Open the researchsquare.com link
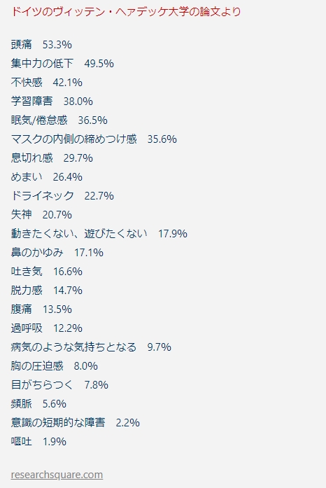 coord(57,475)
